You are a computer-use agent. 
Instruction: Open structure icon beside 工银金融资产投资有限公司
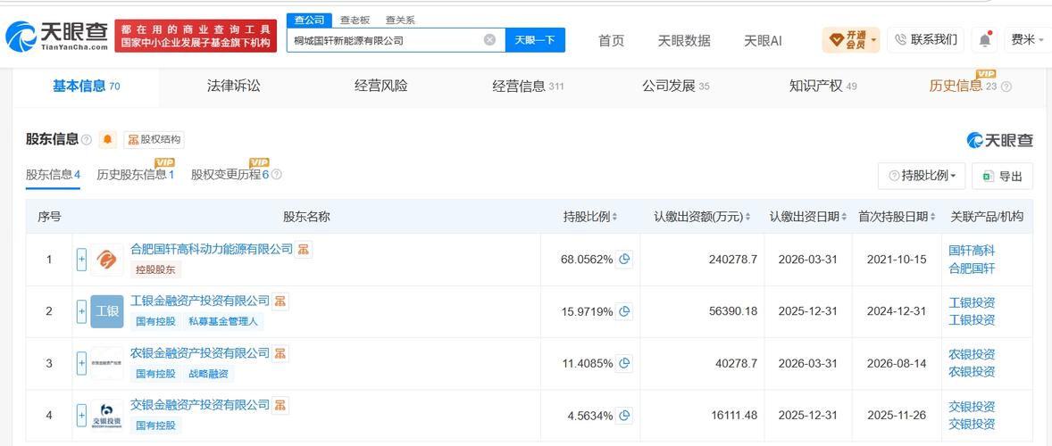280,301
